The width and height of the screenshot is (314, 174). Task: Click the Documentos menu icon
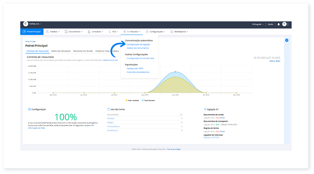(x=66, y=32)
